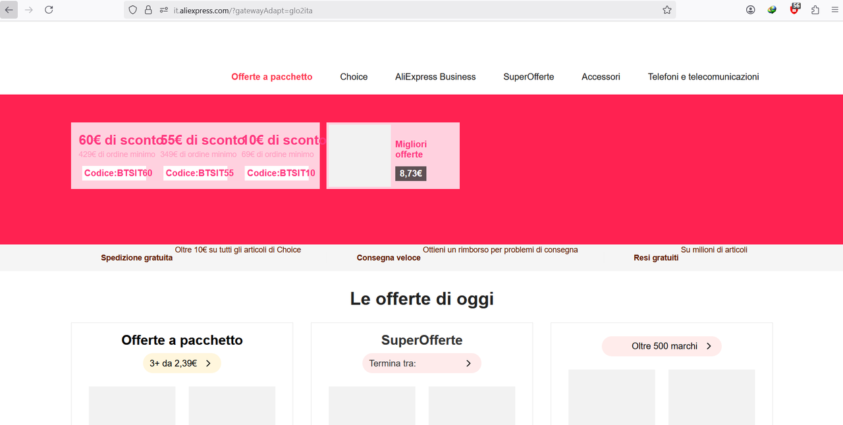Screen dimensions: 843x425
Task: Reload the page with the refresh icon
Action: 49,10
